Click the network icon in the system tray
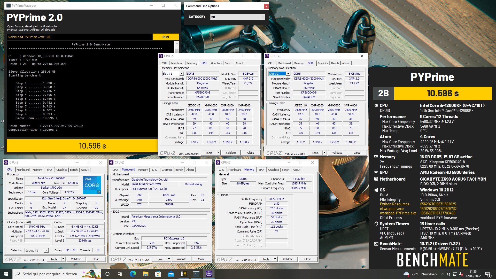 tap(455, 274)
